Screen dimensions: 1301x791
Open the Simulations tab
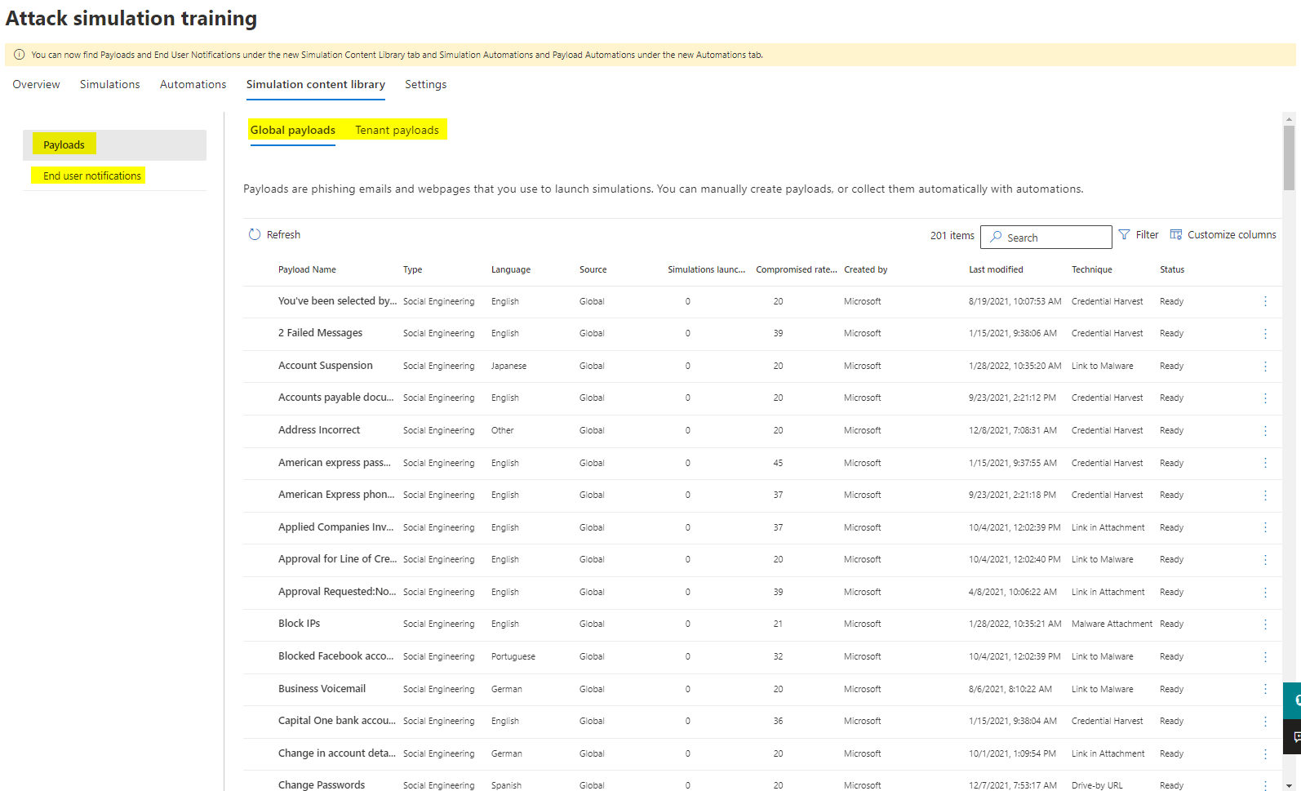coord(110,85)
